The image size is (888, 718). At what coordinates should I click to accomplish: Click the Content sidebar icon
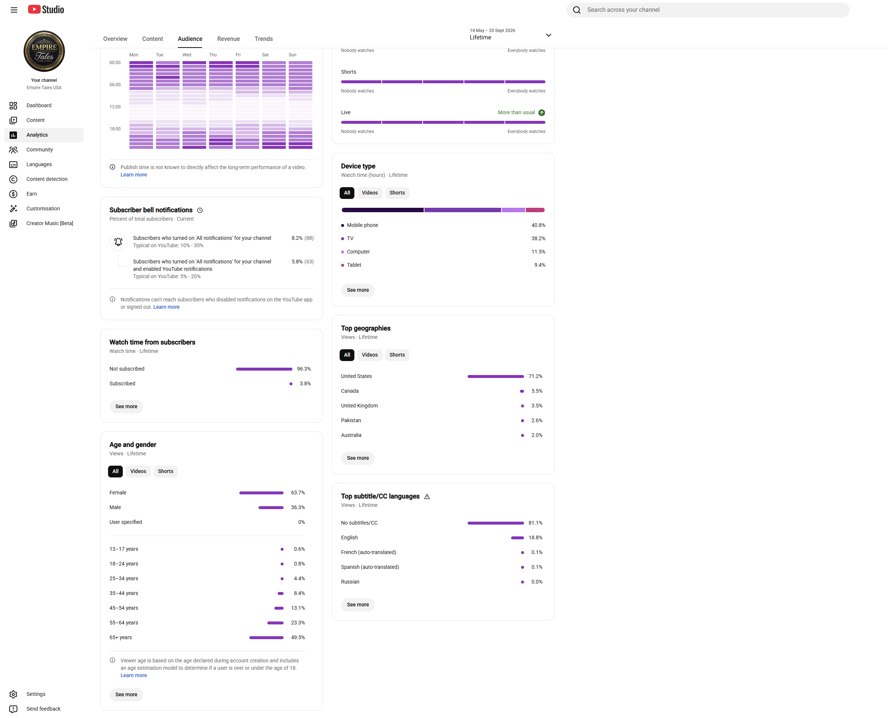coord(13,120)
